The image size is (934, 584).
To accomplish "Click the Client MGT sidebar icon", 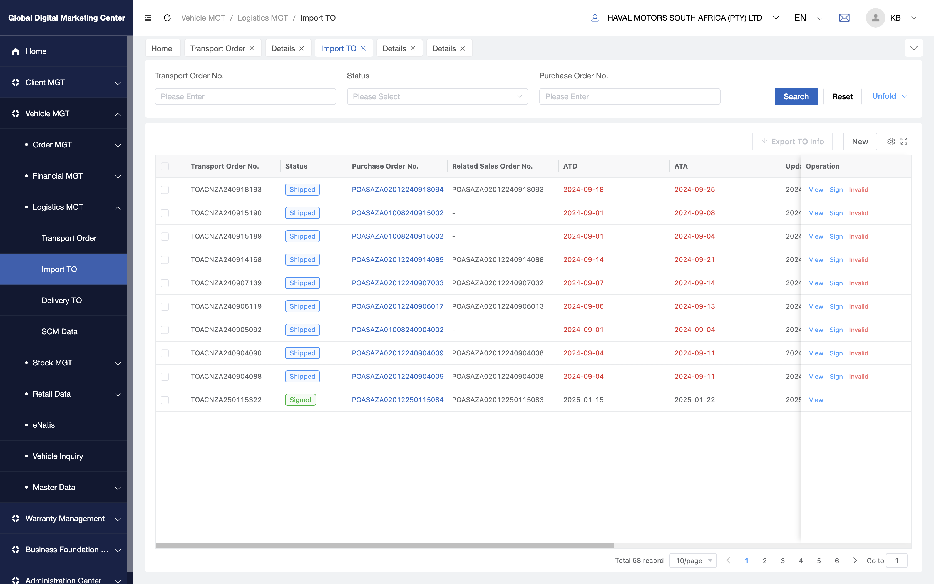I will click(x=16, y=82).
